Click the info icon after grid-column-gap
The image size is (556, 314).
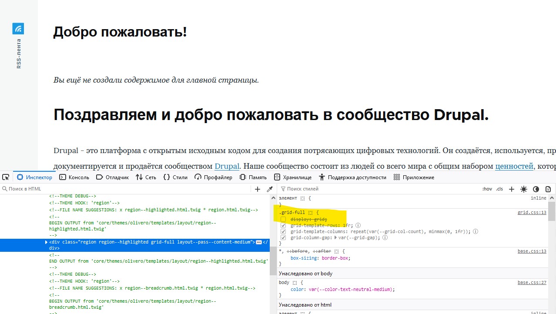[x=385, y=238]
